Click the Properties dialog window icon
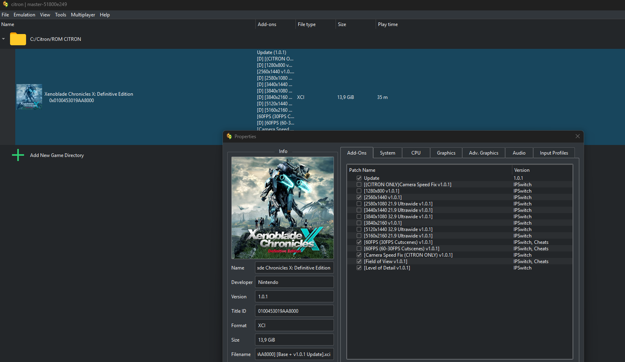 (x=229, y=136)
